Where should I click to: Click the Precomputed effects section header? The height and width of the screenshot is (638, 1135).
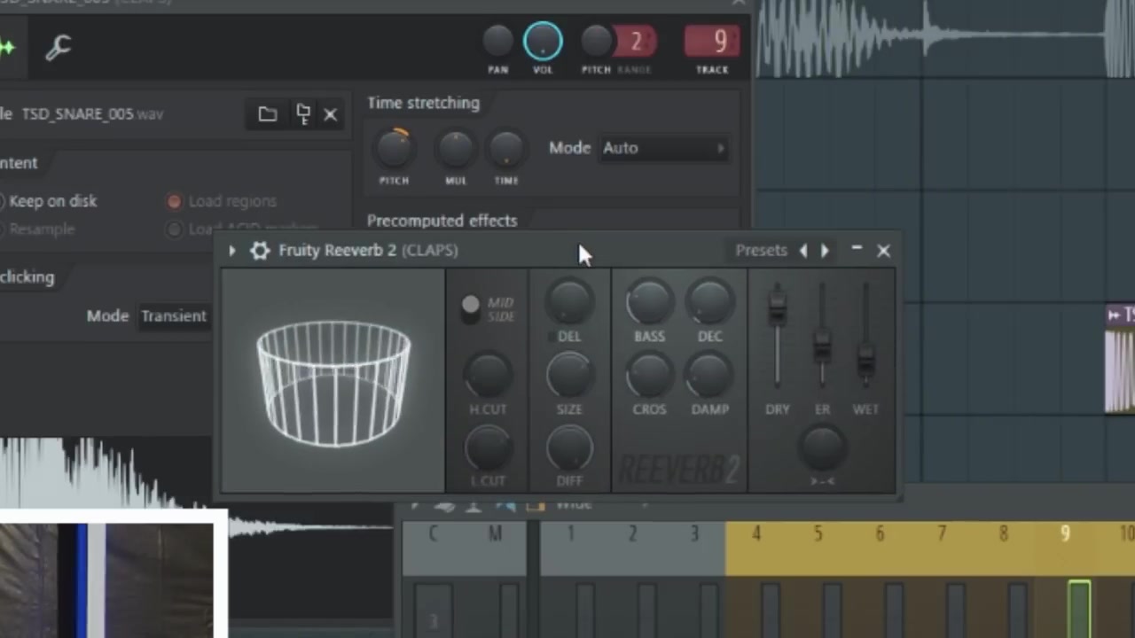point(442,221)
